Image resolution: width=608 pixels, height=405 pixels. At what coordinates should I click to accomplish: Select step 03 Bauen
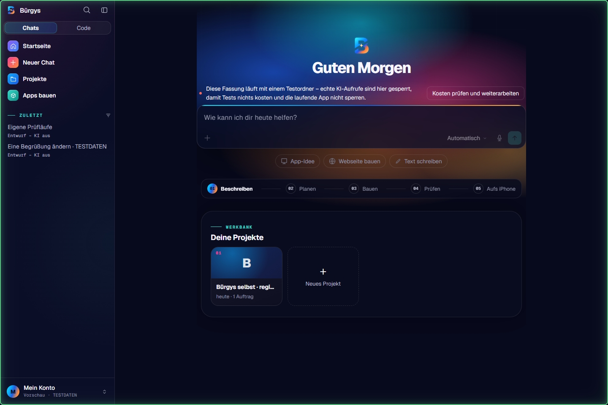pyautogui.click(x=364, y=189)
